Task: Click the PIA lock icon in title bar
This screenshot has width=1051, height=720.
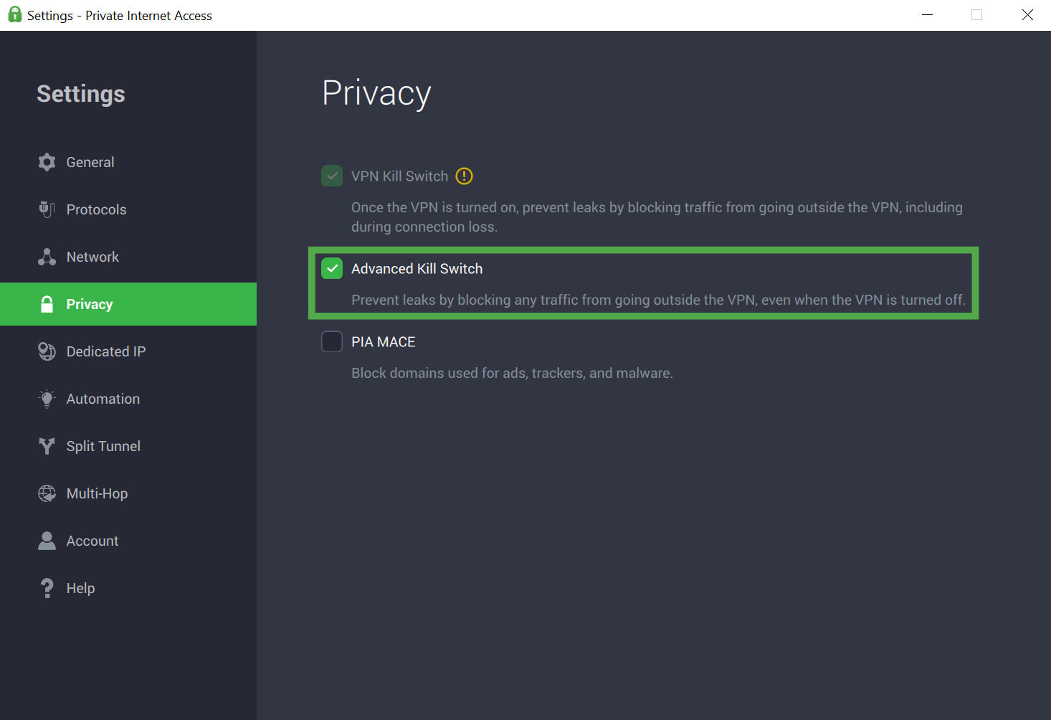Action: coord(14,14)
